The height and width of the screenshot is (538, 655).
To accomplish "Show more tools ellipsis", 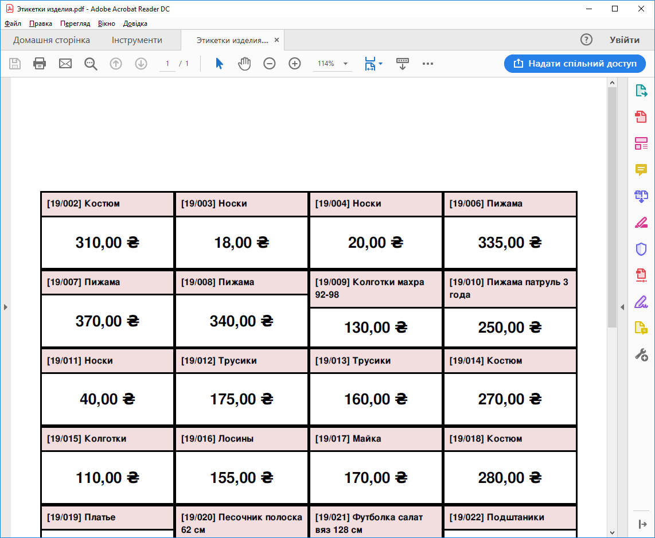I will 428,64.
